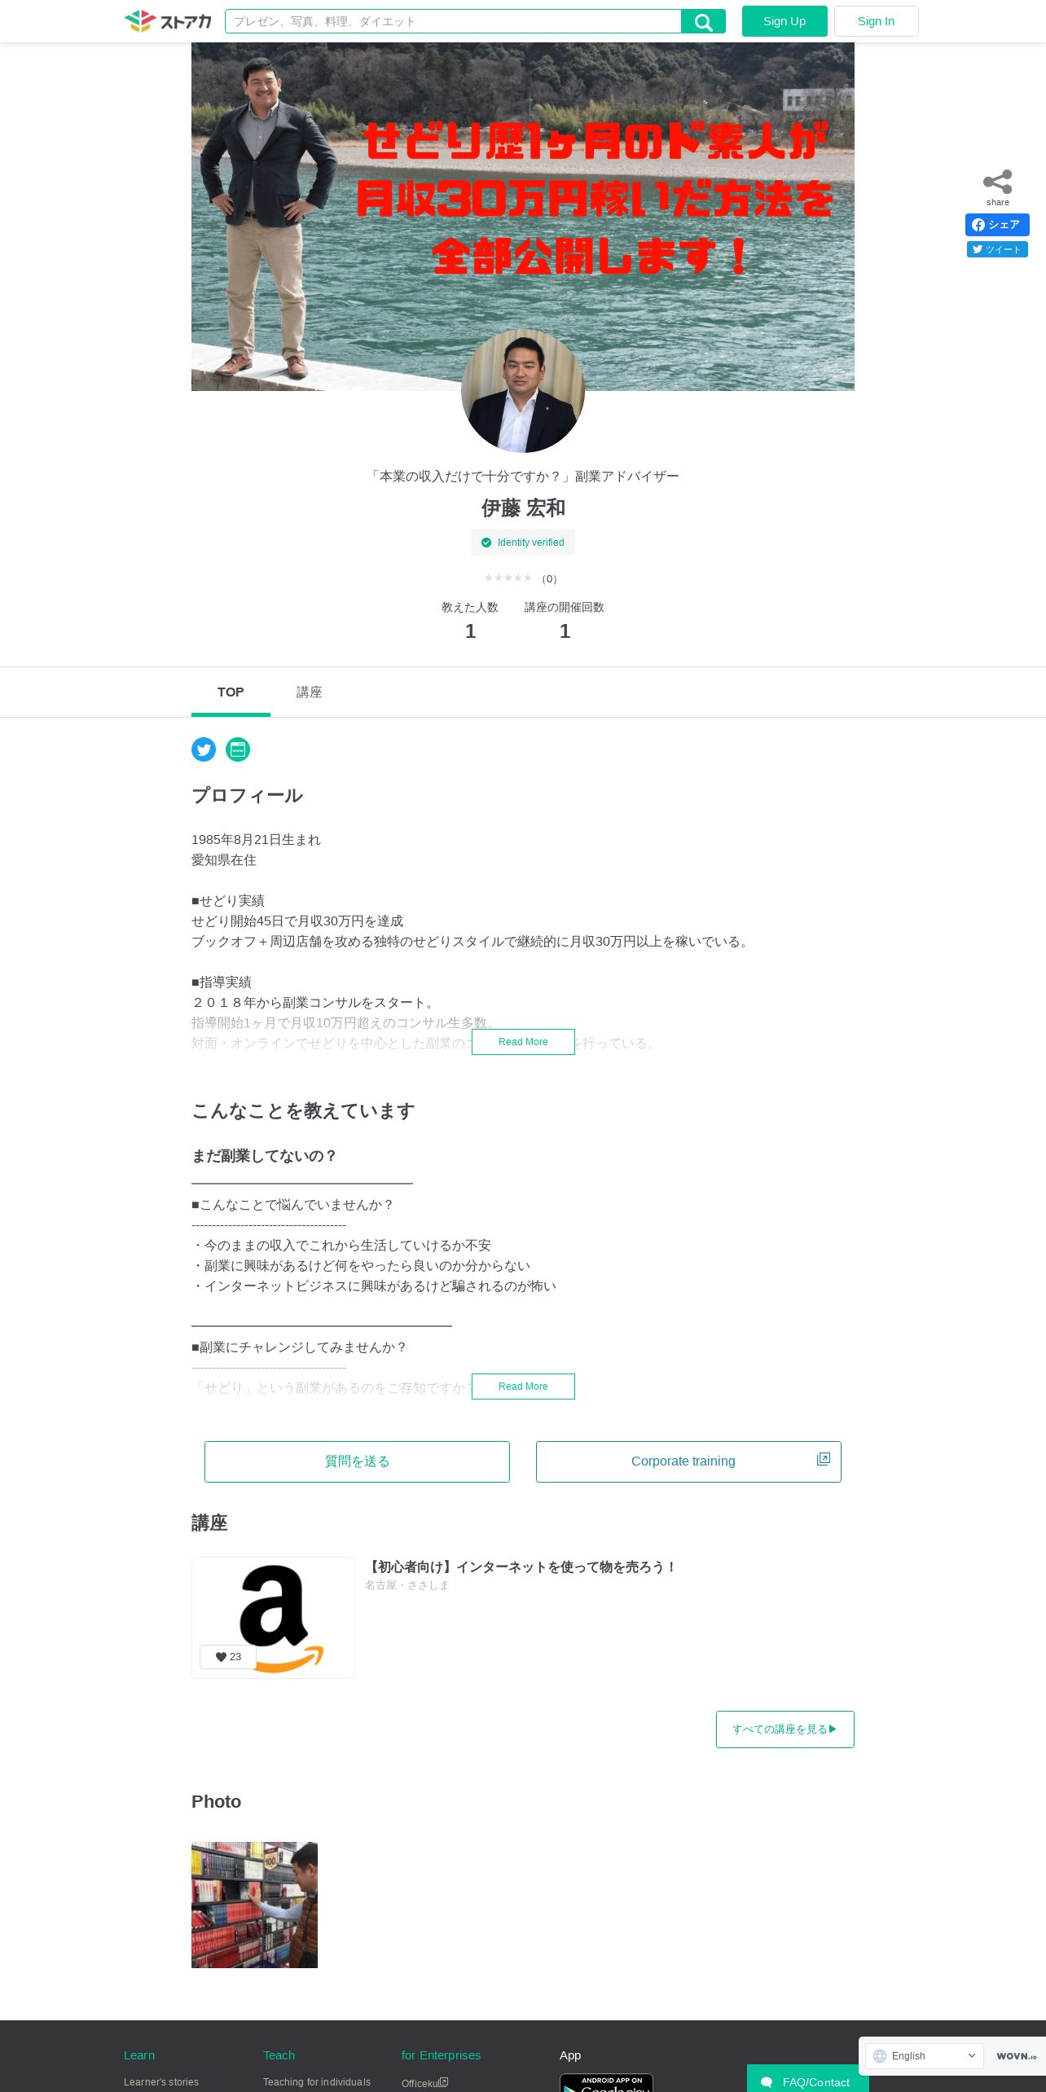This screenshot has height=2092, width=1046.
Task: Click すべての講座を見る button
Action: [785, 1729]
